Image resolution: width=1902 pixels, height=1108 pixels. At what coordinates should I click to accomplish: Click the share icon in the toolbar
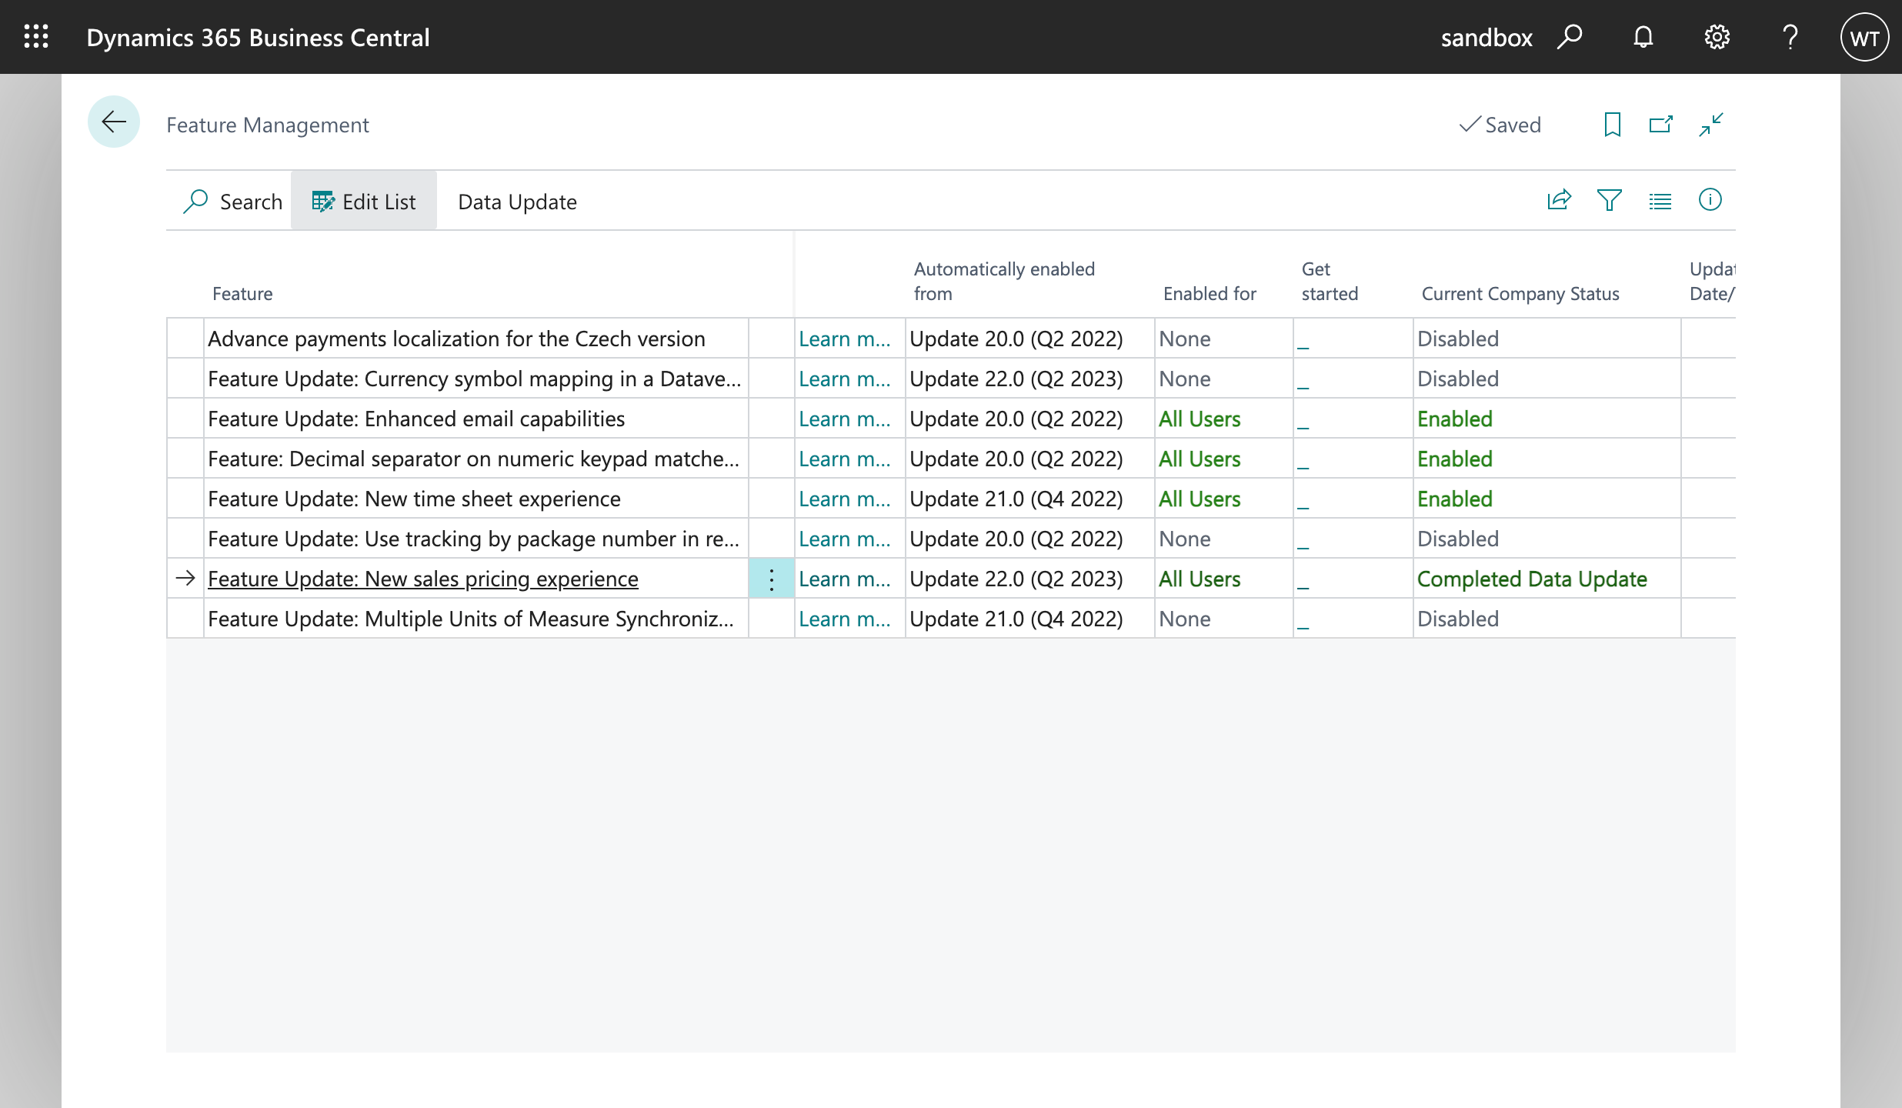coord(1559,201)
